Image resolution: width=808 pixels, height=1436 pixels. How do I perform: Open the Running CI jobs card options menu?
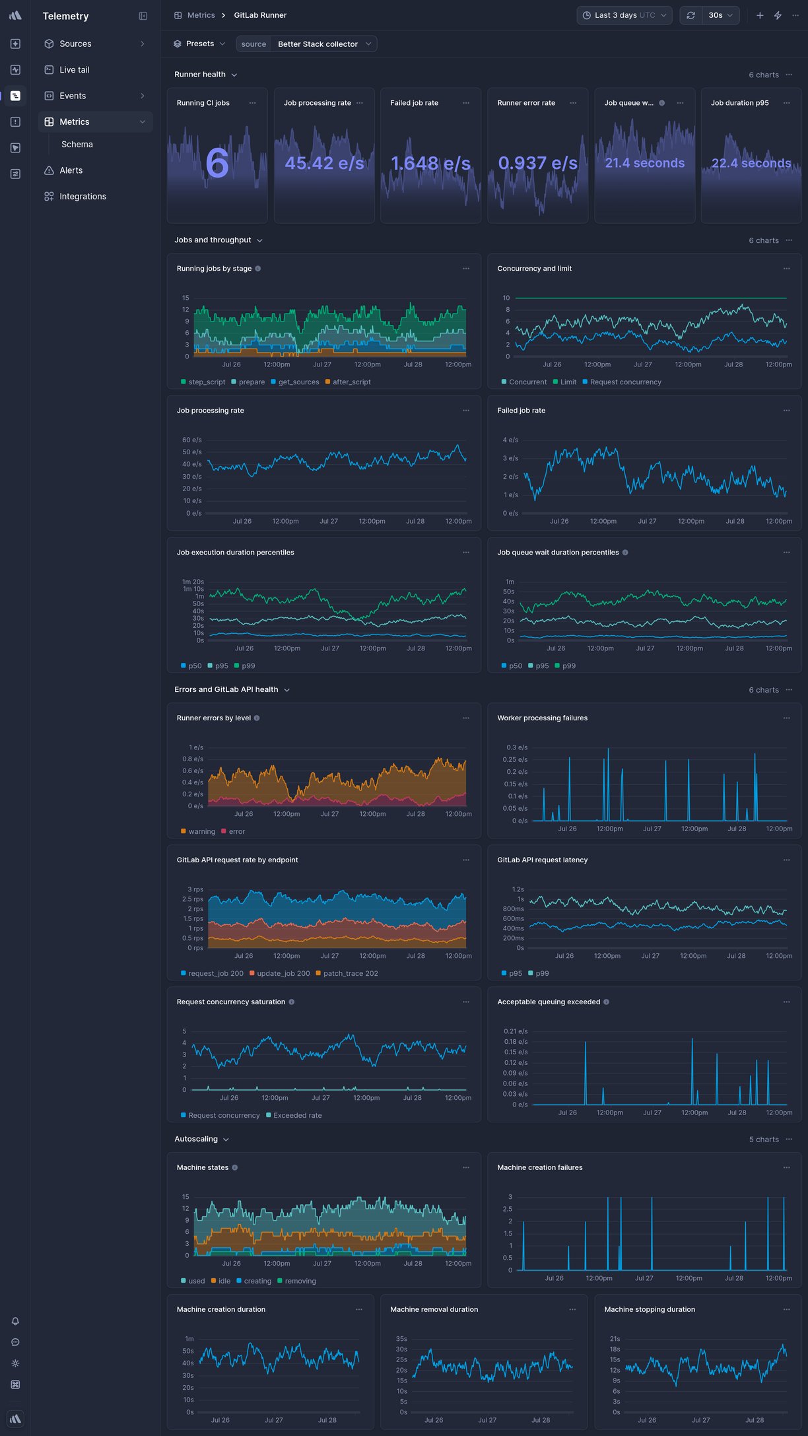click(x=253, y=103)
